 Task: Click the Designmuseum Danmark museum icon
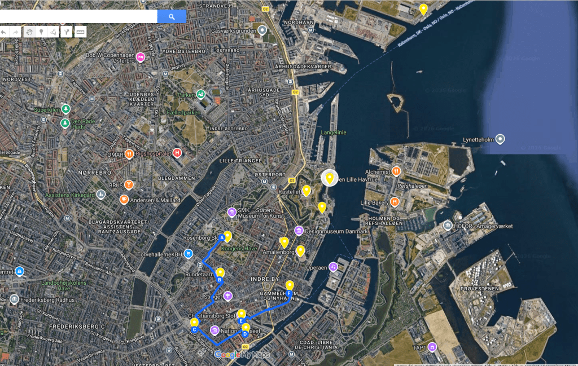(x=299, y=230)
